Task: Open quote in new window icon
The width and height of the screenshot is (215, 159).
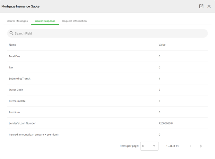Action: (201, 6)
